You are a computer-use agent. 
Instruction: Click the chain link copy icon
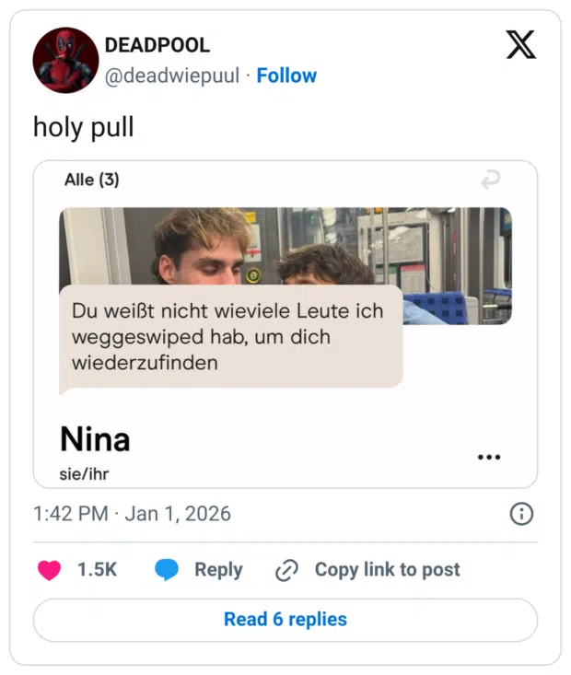click(x=286, y=570)
